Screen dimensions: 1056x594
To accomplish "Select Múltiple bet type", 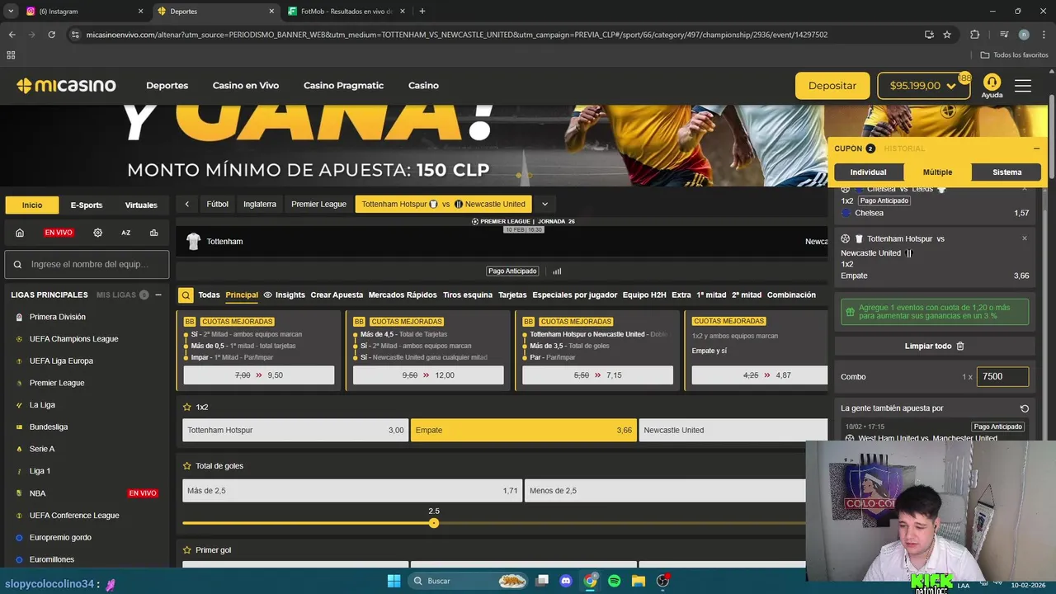I will (937, 172).
